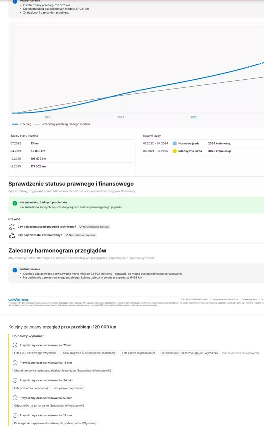
Task: Click the technical inspection checklist icon
Action: point(12,227)
